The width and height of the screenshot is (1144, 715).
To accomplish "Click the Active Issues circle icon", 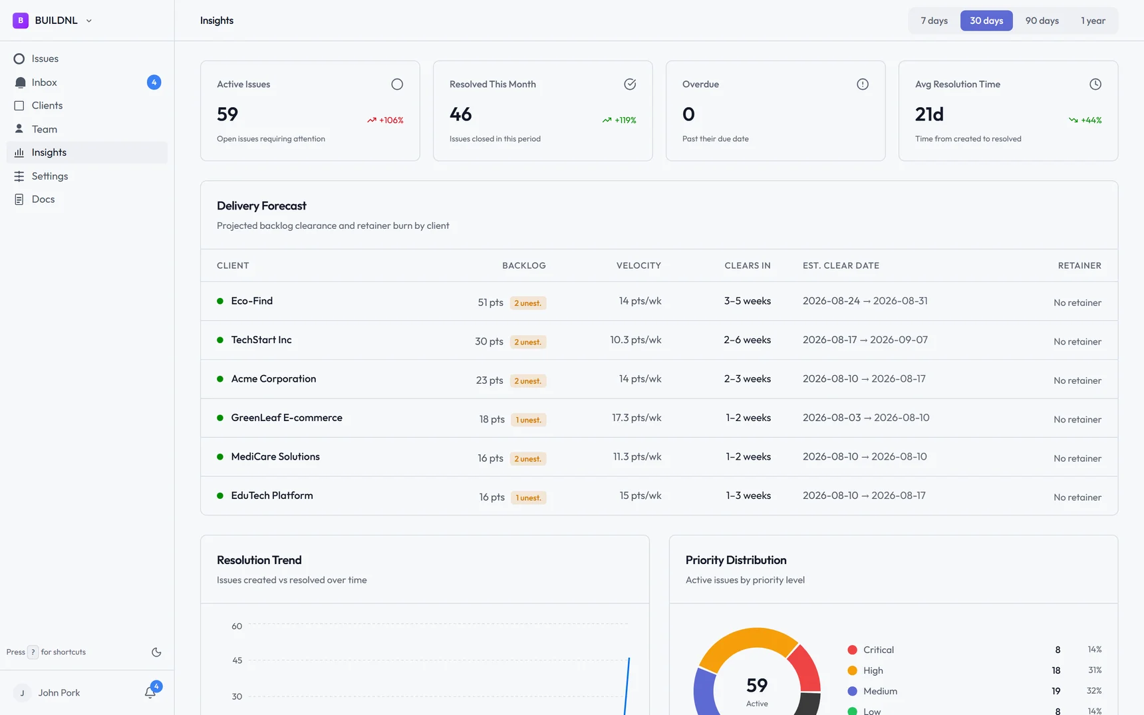I will click(x=397, y=84).
